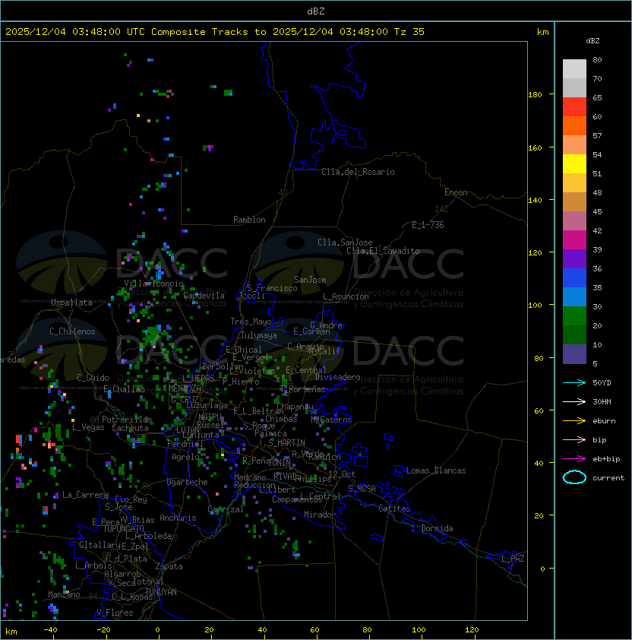The width and height of the screenshot is (632, 640).
Task: Click the 'Divisadero' label
Action: click(338, 377)
